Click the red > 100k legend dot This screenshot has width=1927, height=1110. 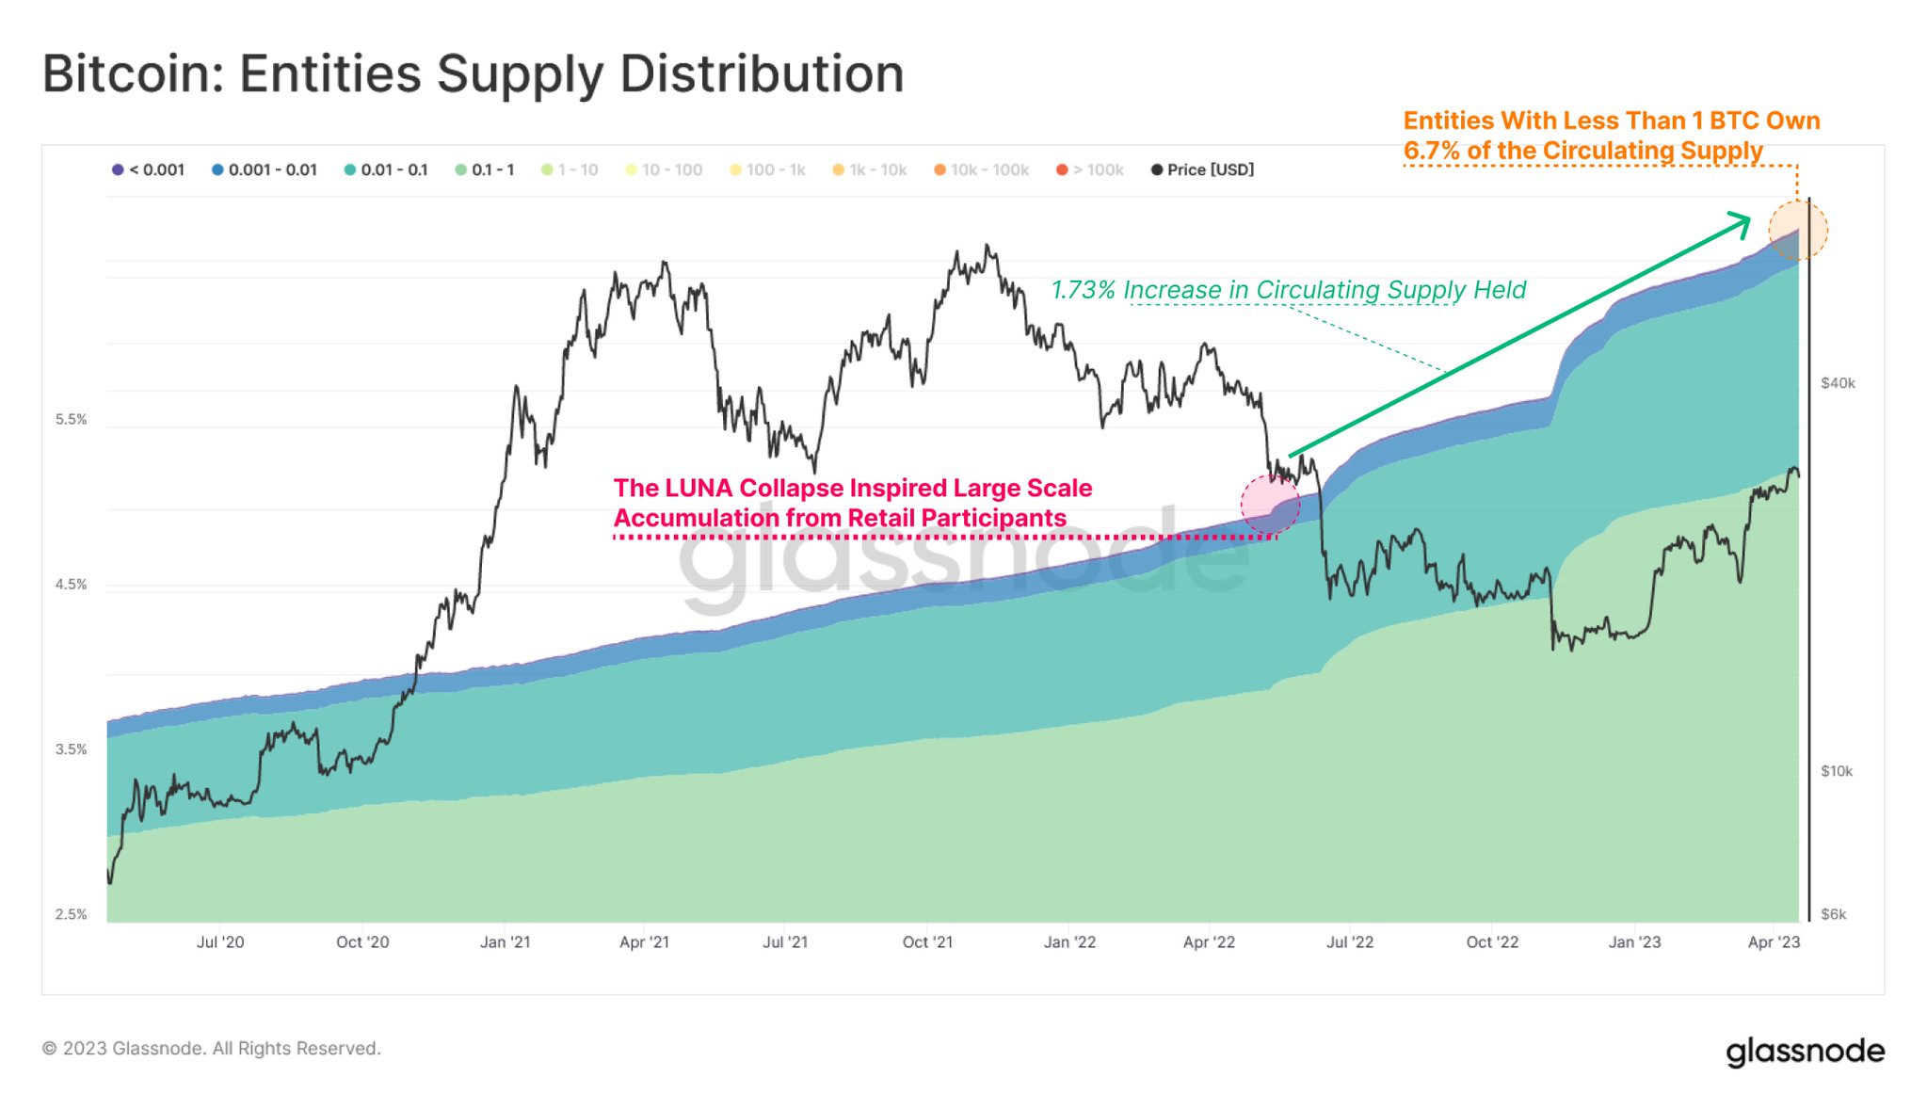point(1062,169)
